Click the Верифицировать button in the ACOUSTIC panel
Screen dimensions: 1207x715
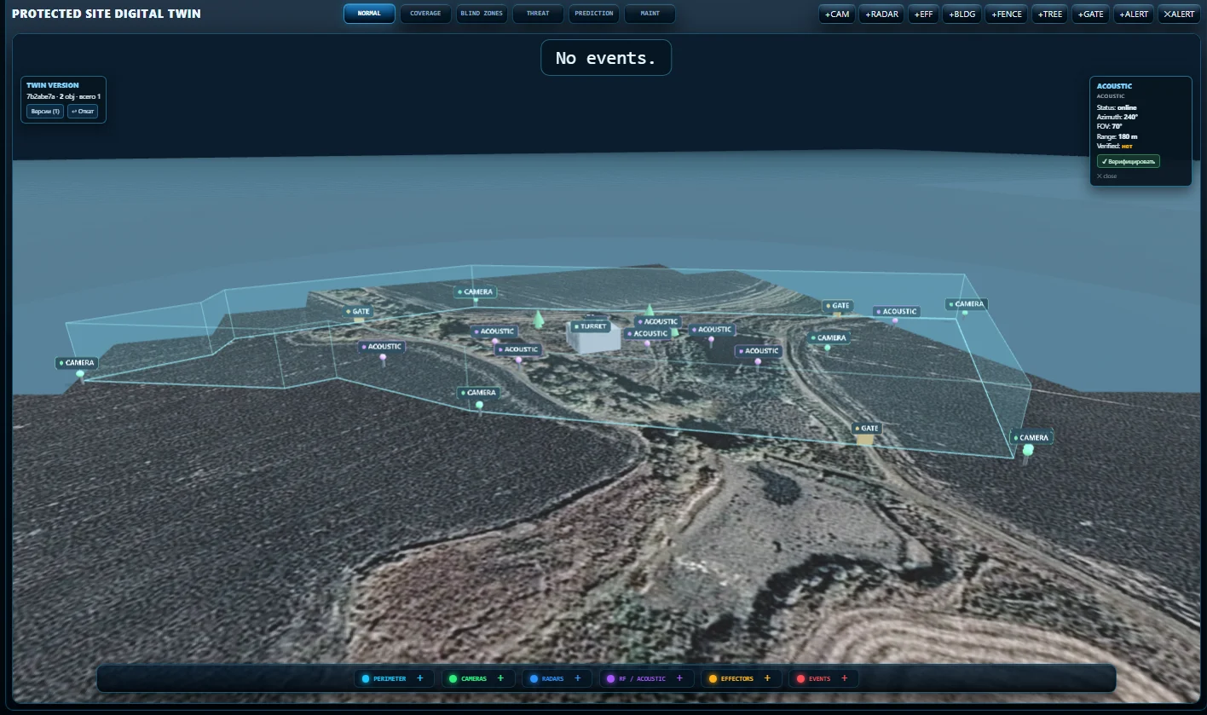click(x=1128, y=161)
